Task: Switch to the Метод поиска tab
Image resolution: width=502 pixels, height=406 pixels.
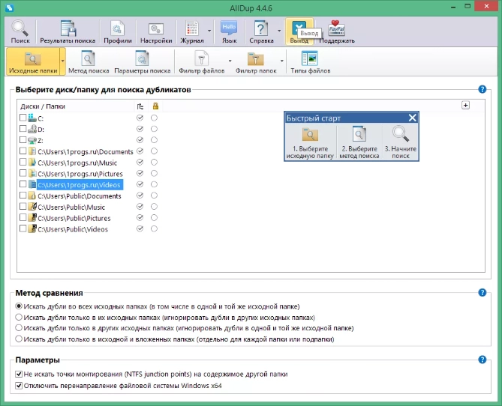Action: (x=88, y=63)
